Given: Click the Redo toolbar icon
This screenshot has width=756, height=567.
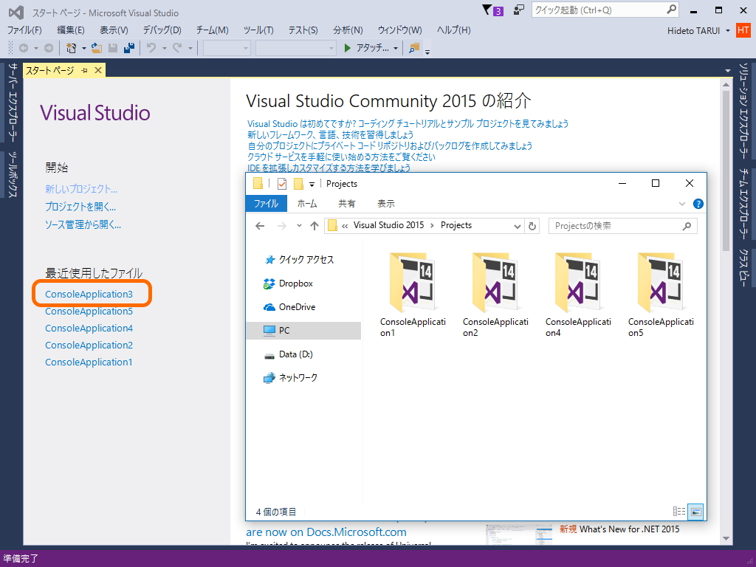Looking at the screenshot, I should pos(177,48).
